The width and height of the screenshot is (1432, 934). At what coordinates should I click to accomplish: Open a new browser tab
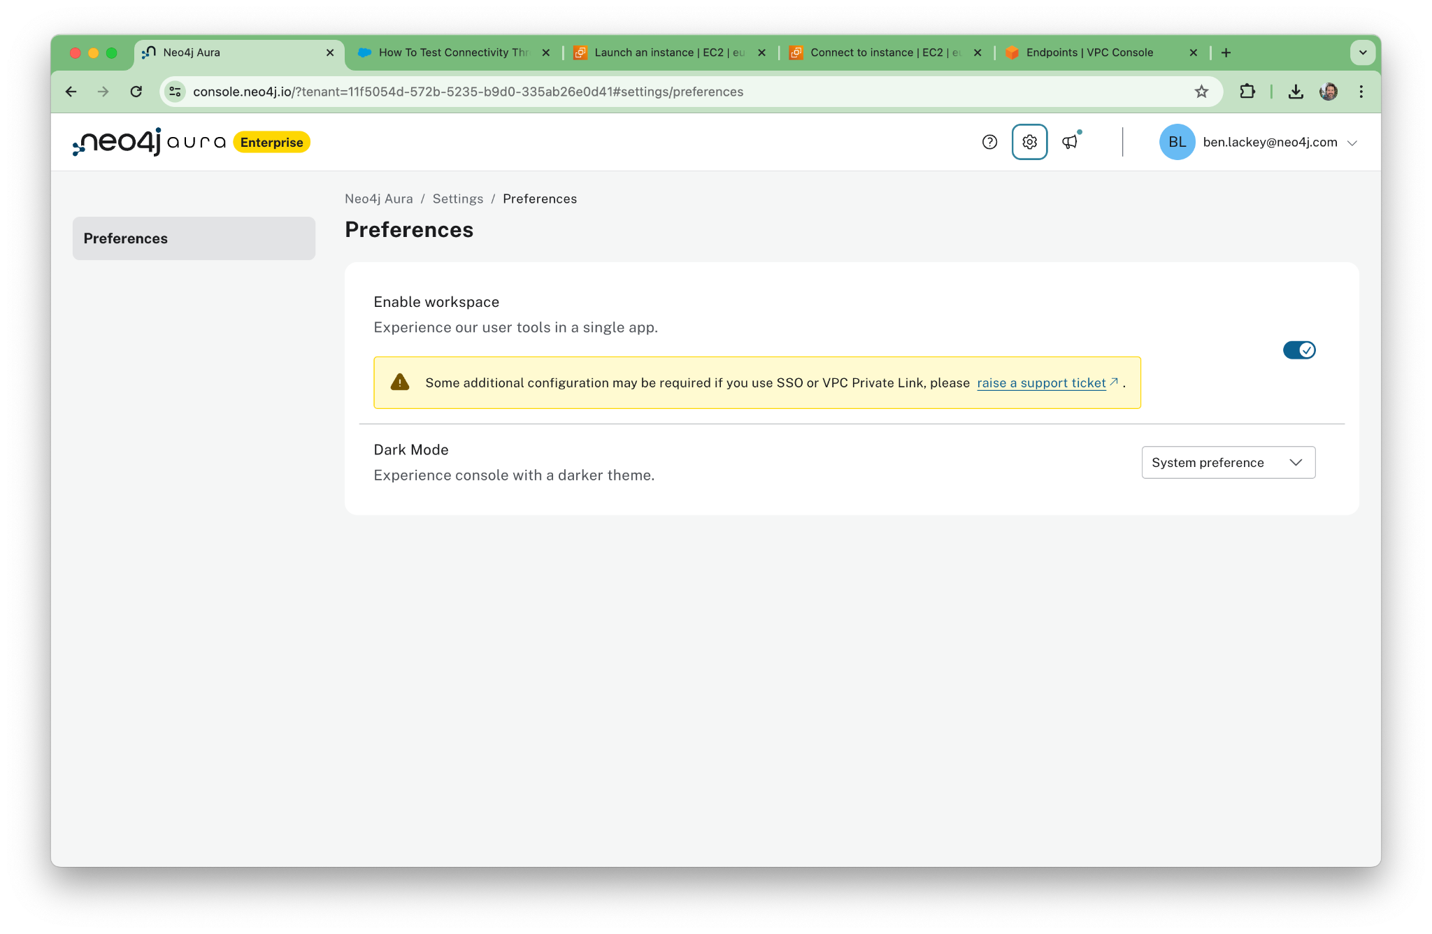1226,52
